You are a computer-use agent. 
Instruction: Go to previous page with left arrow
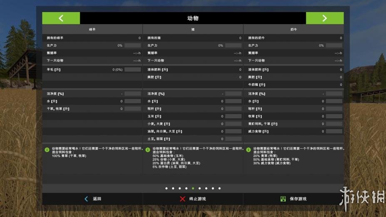tap(61, 18)
